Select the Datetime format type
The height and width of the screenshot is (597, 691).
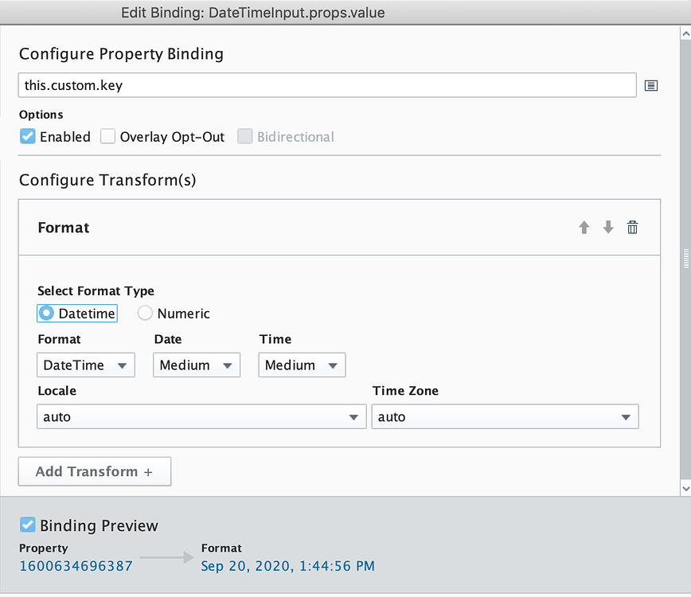coord(46,313)
